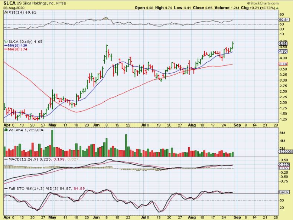Click the volume bars icon beside Volume 1,229,036
Viewport: 293px width, 220px height.
point(6,130)
